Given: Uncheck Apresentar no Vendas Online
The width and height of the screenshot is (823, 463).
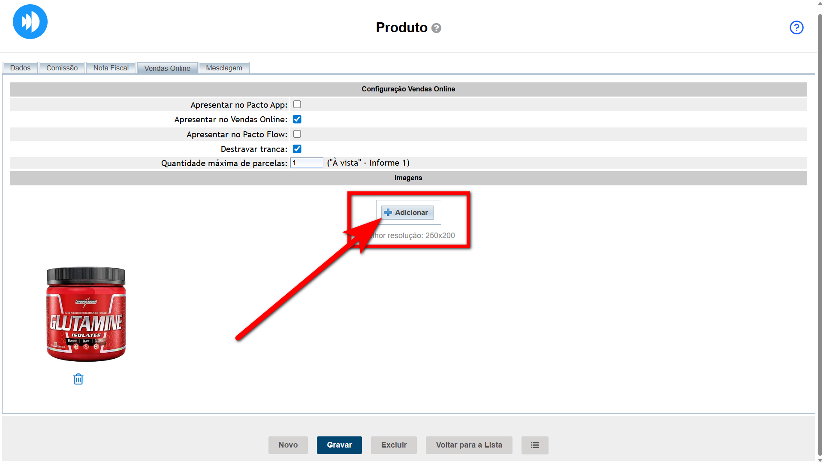Looking at the screenshot, I should [297, 119].
